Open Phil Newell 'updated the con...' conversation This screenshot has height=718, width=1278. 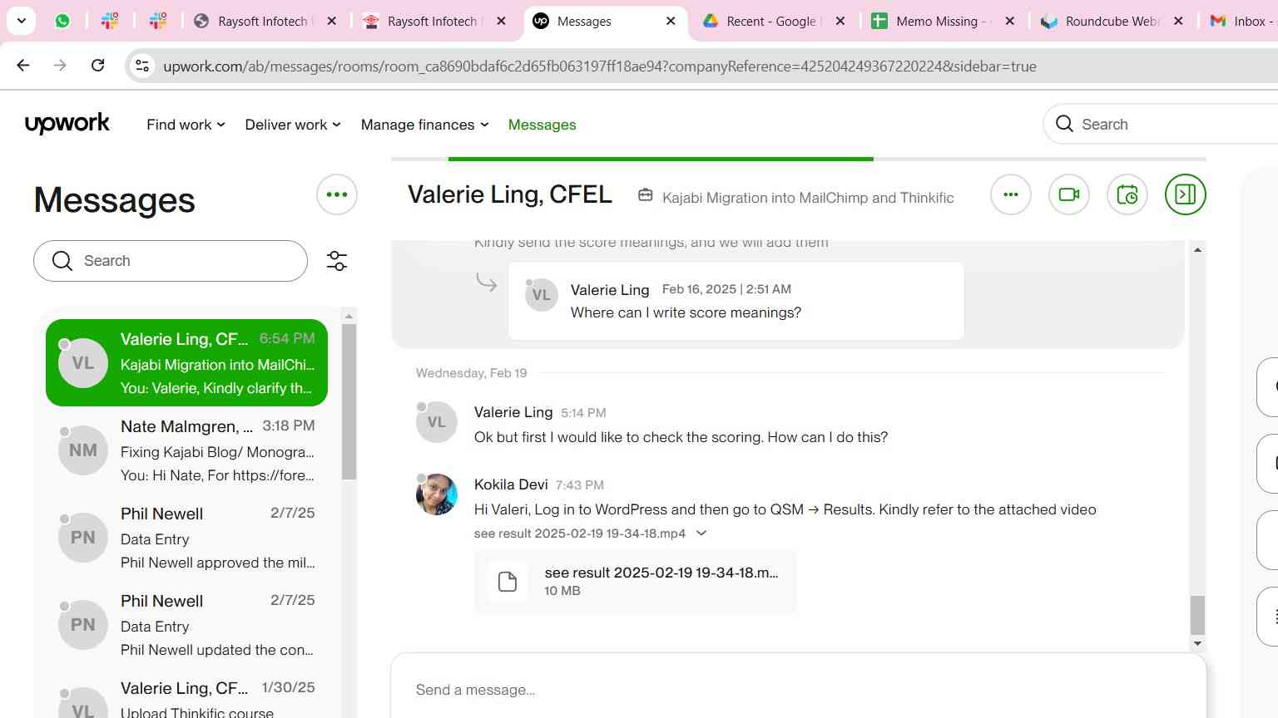point(186,624)
